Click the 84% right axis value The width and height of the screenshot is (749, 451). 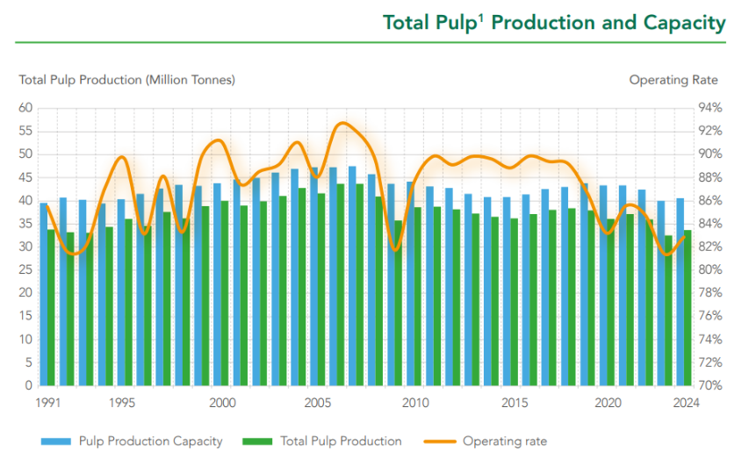tap(710, 224)
